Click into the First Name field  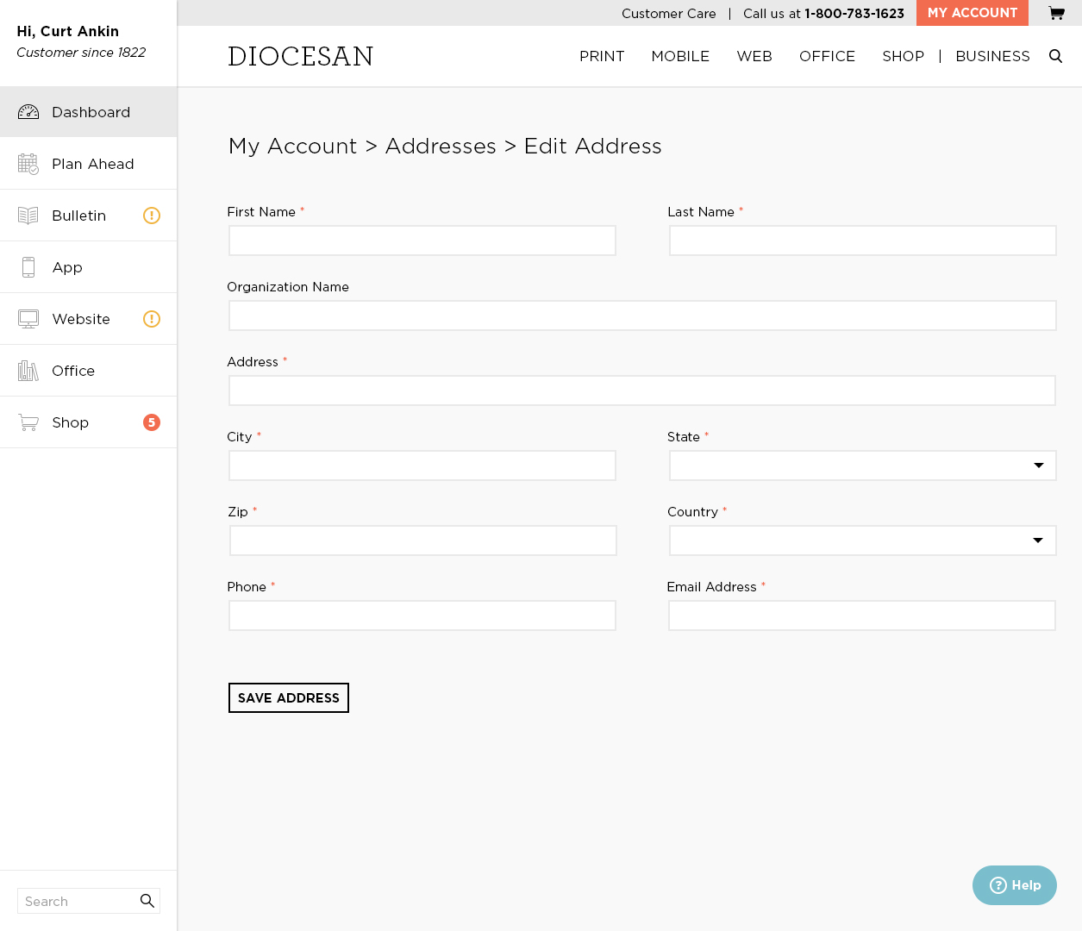pos(422,241)
